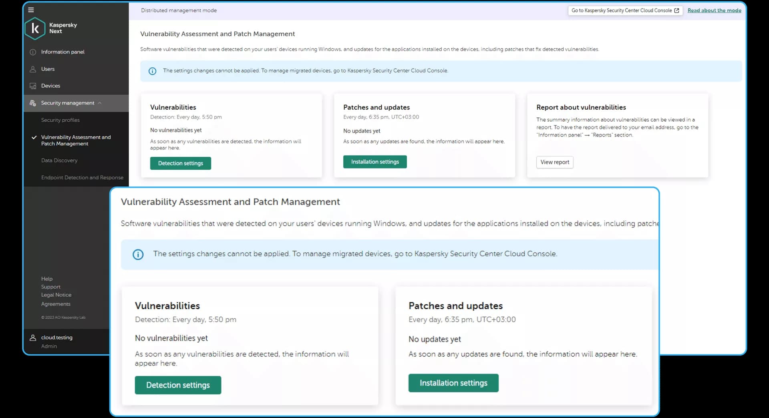This screenshot has width=769, height=418.
Task: Click the Kaspersky Next hexagon logo
Action: [x=35, y=28]
